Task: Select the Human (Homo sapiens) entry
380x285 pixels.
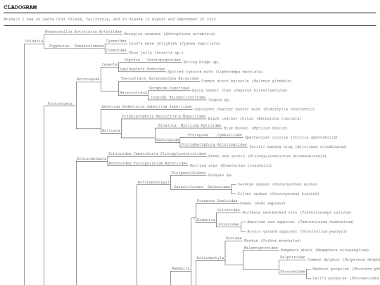Action: point(262,203)
